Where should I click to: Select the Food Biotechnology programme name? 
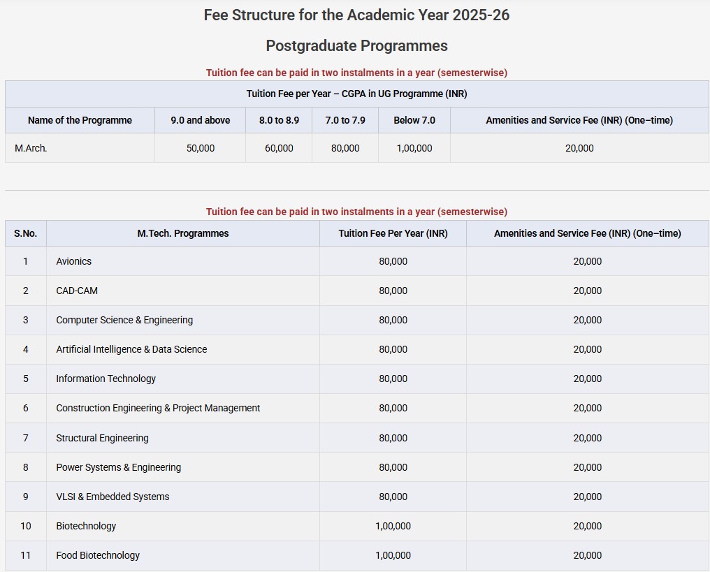pyautogui.click(x=98, y=555)
